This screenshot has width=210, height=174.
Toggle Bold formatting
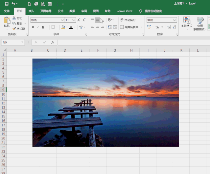click(x=33, y=27)
